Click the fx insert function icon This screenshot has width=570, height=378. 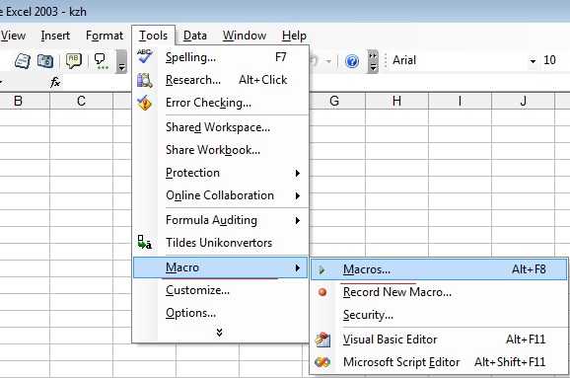[x=55, y=83]
